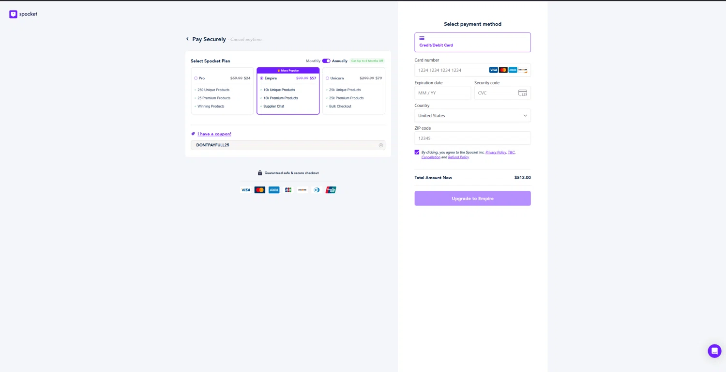
Task: Select the Pro plan radio button
Action: (196, 78)
